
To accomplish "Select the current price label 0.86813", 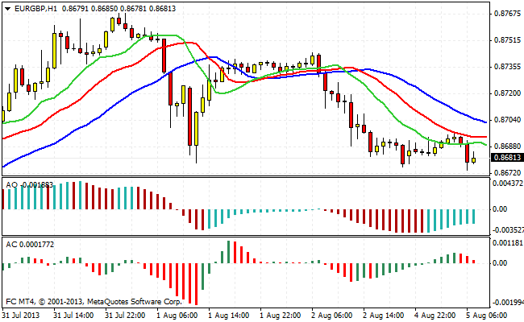I will click(x=507, y=158).
